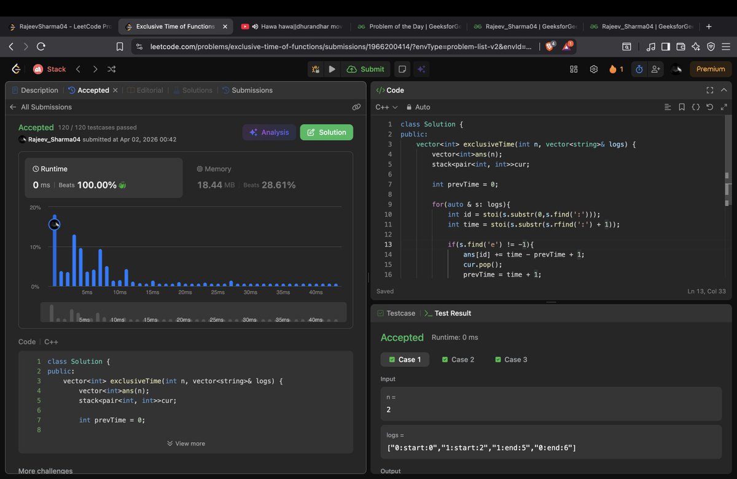Viewport: 737px width, 479px height.
Task: Open the profile avatar menu
Action: [676, 69]
